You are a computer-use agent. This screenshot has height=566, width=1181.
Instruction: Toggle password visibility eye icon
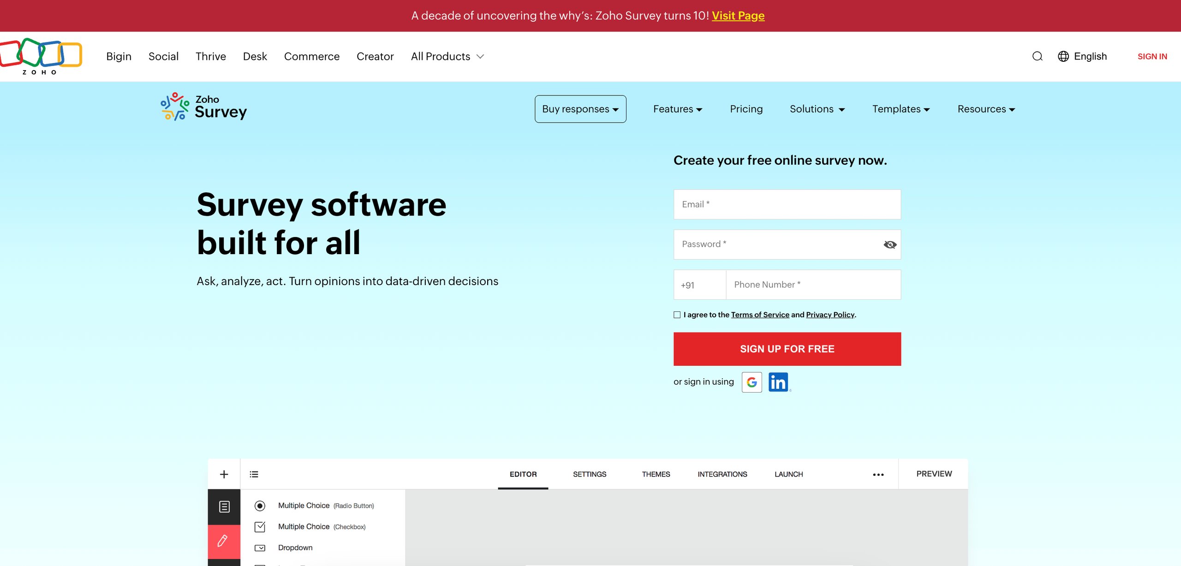[889, 244]
